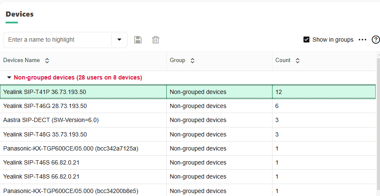Click the count cell showing 12
The width and height of the screenshot is (380, 196).
tap(324, 92)
